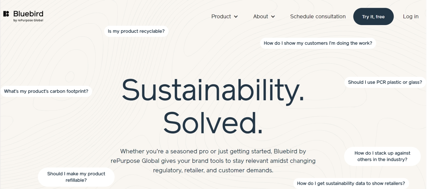Click the Product chevron arrow

236,17
